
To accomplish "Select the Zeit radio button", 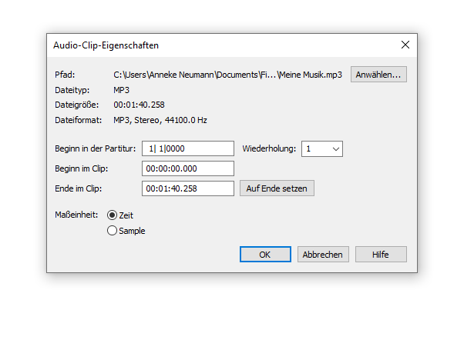I will point(113,215).
